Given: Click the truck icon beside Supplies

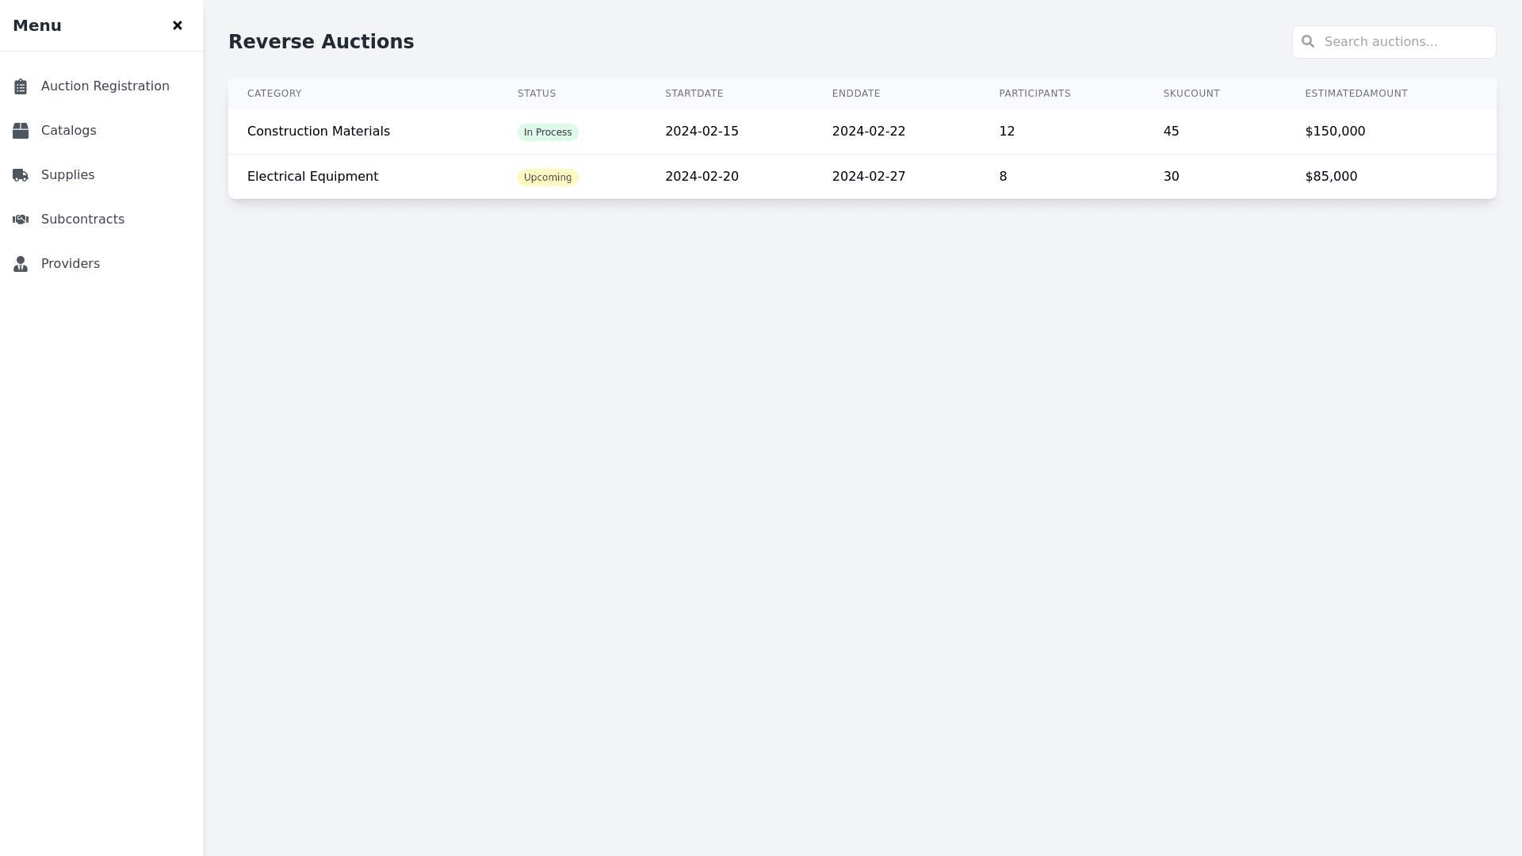Looking at the screenshot, I should 21,175.
